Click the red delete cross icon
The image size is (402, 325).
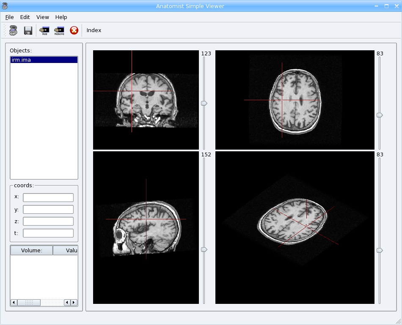tap(74, 30)
